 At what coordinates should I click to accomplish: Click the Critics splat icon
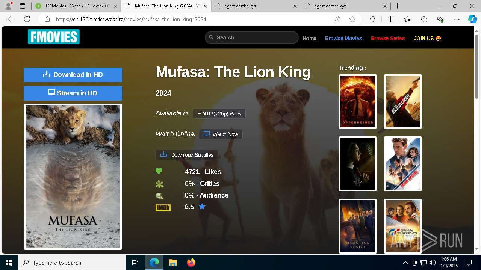(159, 184)
